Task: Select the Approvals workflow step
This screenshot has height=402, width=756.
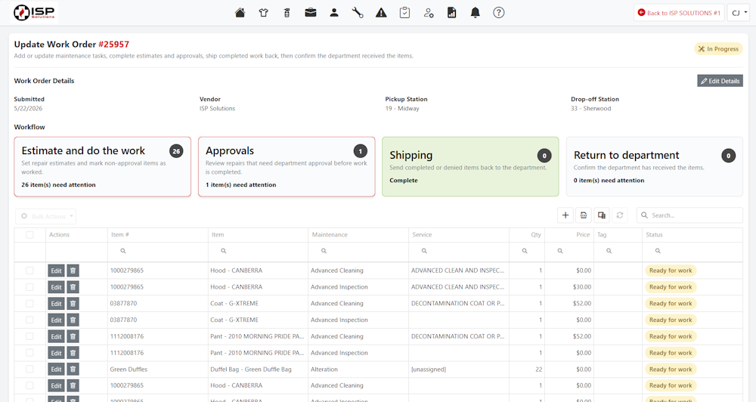Action: pos(287,167)
